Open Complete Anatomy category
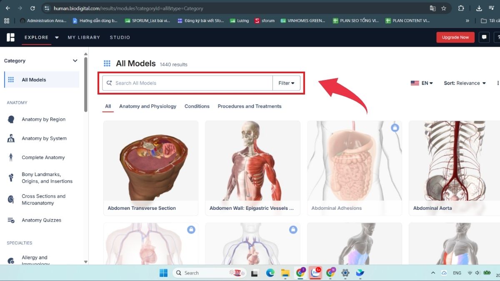 [43, 157]
